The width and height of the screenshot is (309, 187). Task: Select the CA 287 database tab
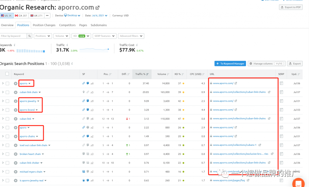click(x=21, y=16)
